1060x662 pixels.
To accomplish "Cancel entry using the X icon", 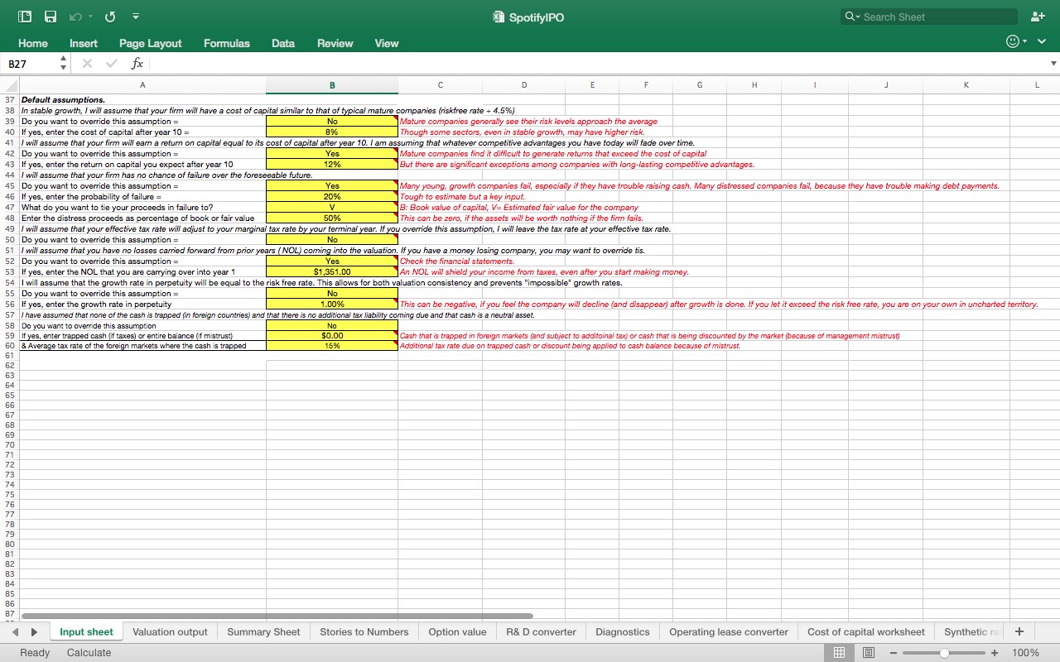I will pyautogui.click(x=86, y=63).
